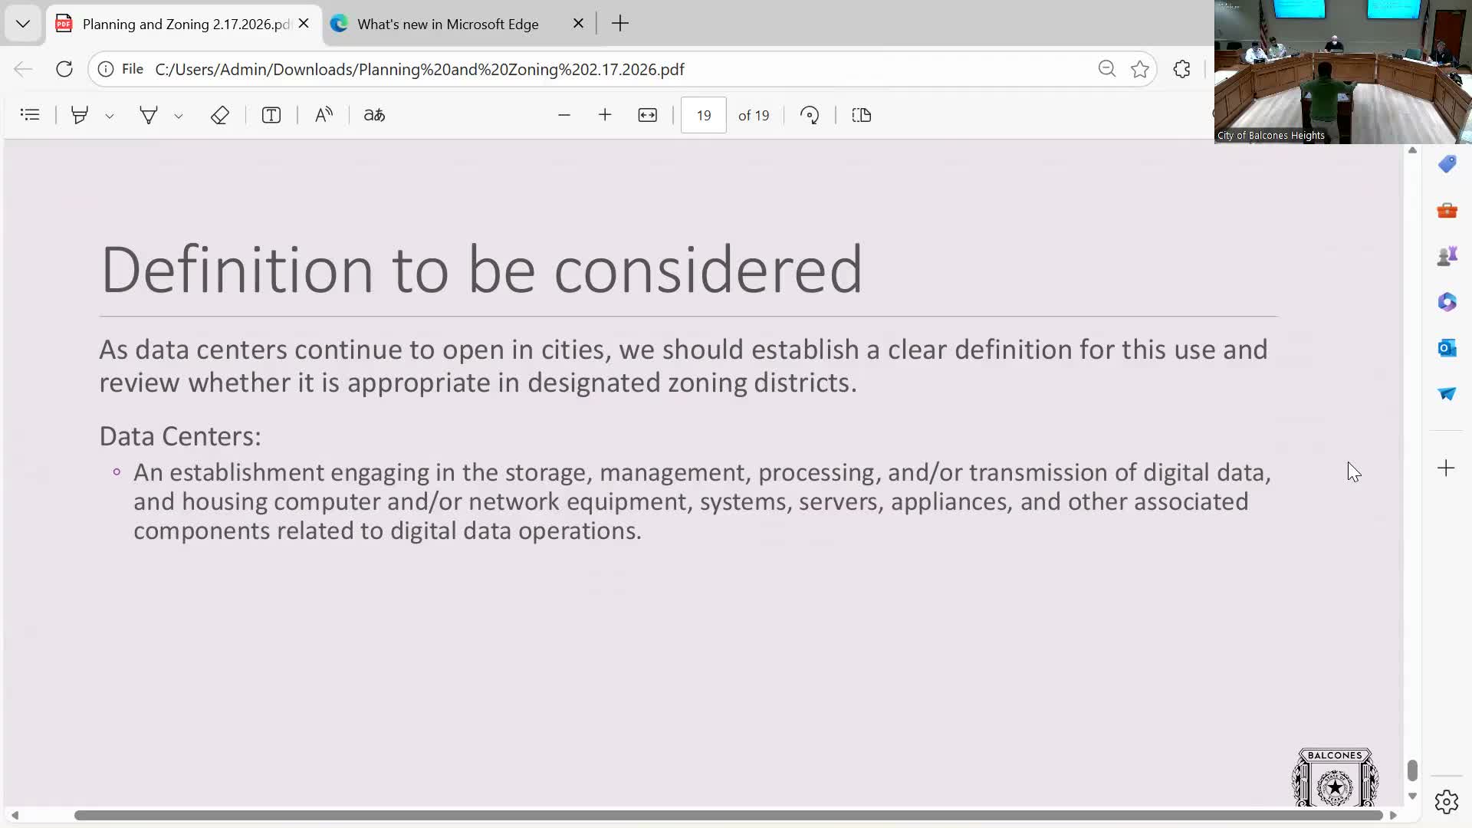Screen dimensions: 1472x828
Task: Open the PDF table of contents icon
Action: [30, 115]
